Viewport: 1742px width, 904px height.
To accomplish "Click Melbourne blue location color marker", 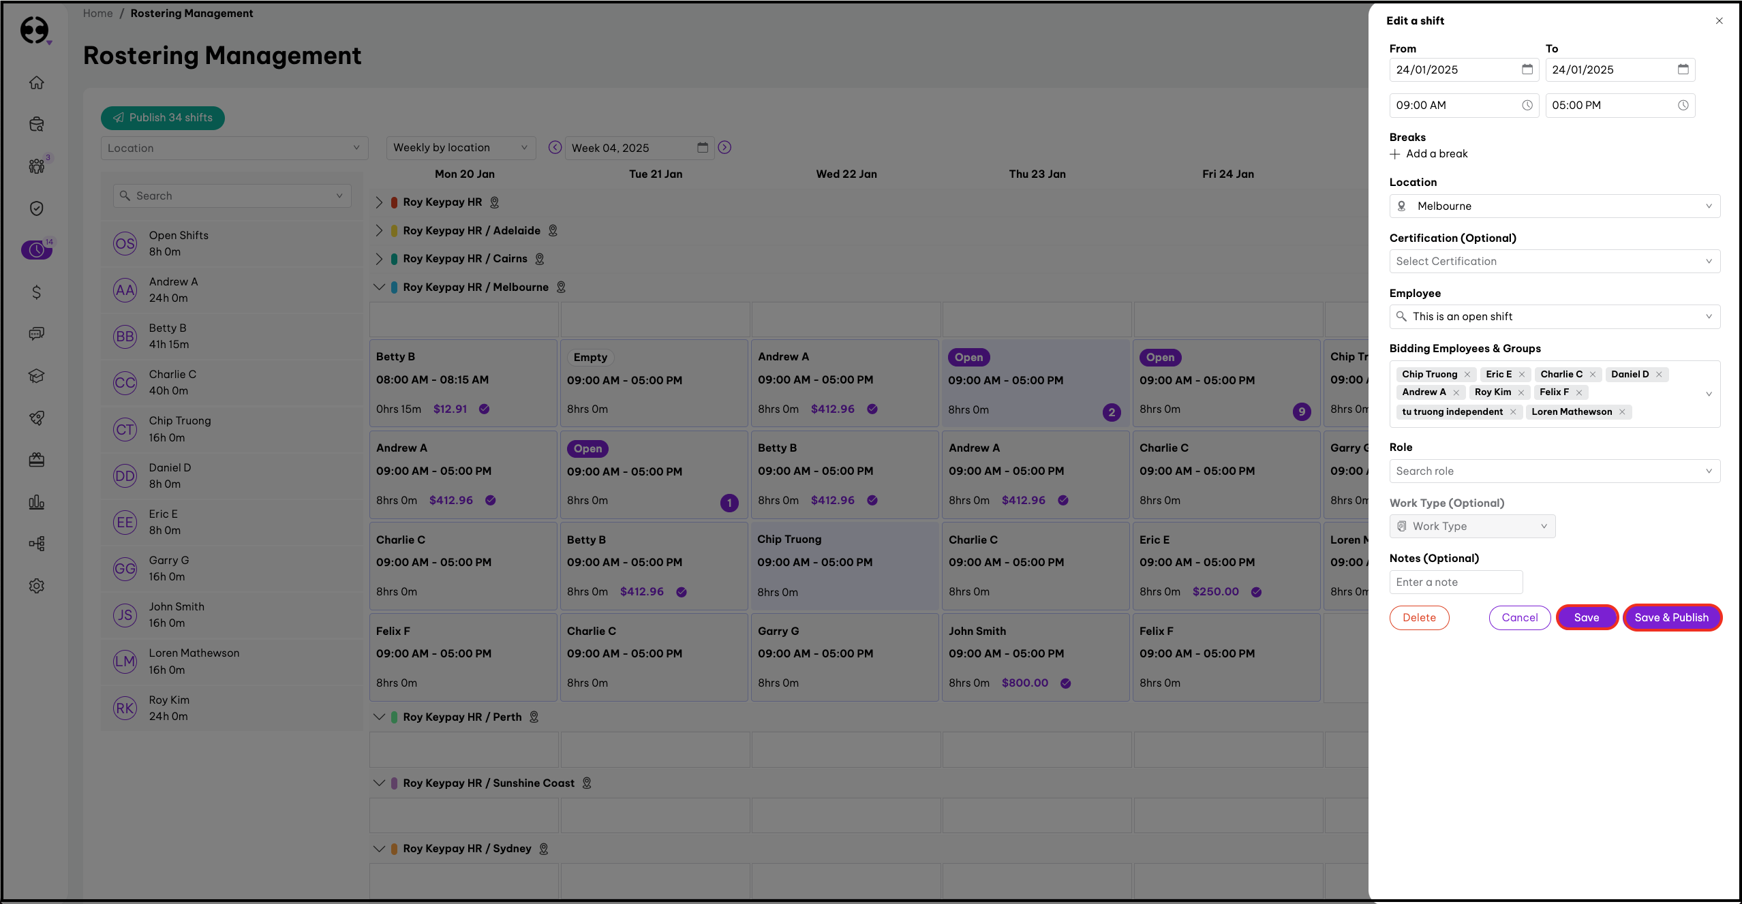I will pos(394,287).
